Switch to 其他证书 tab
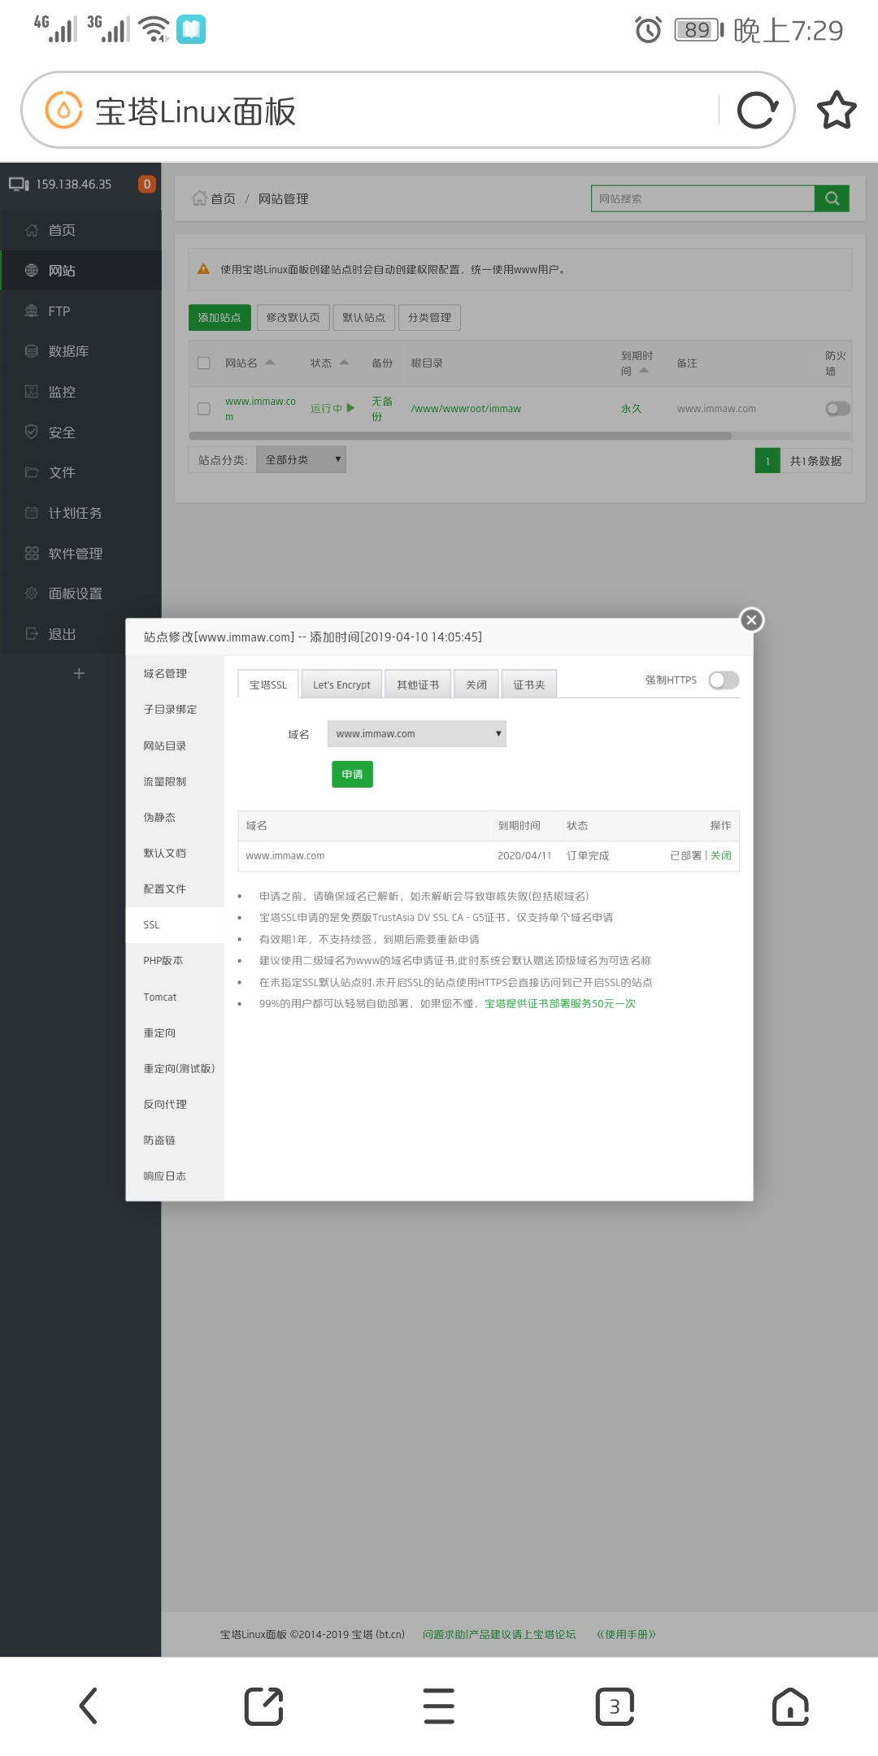The image size is (878, 1756). tap(418, 685)
